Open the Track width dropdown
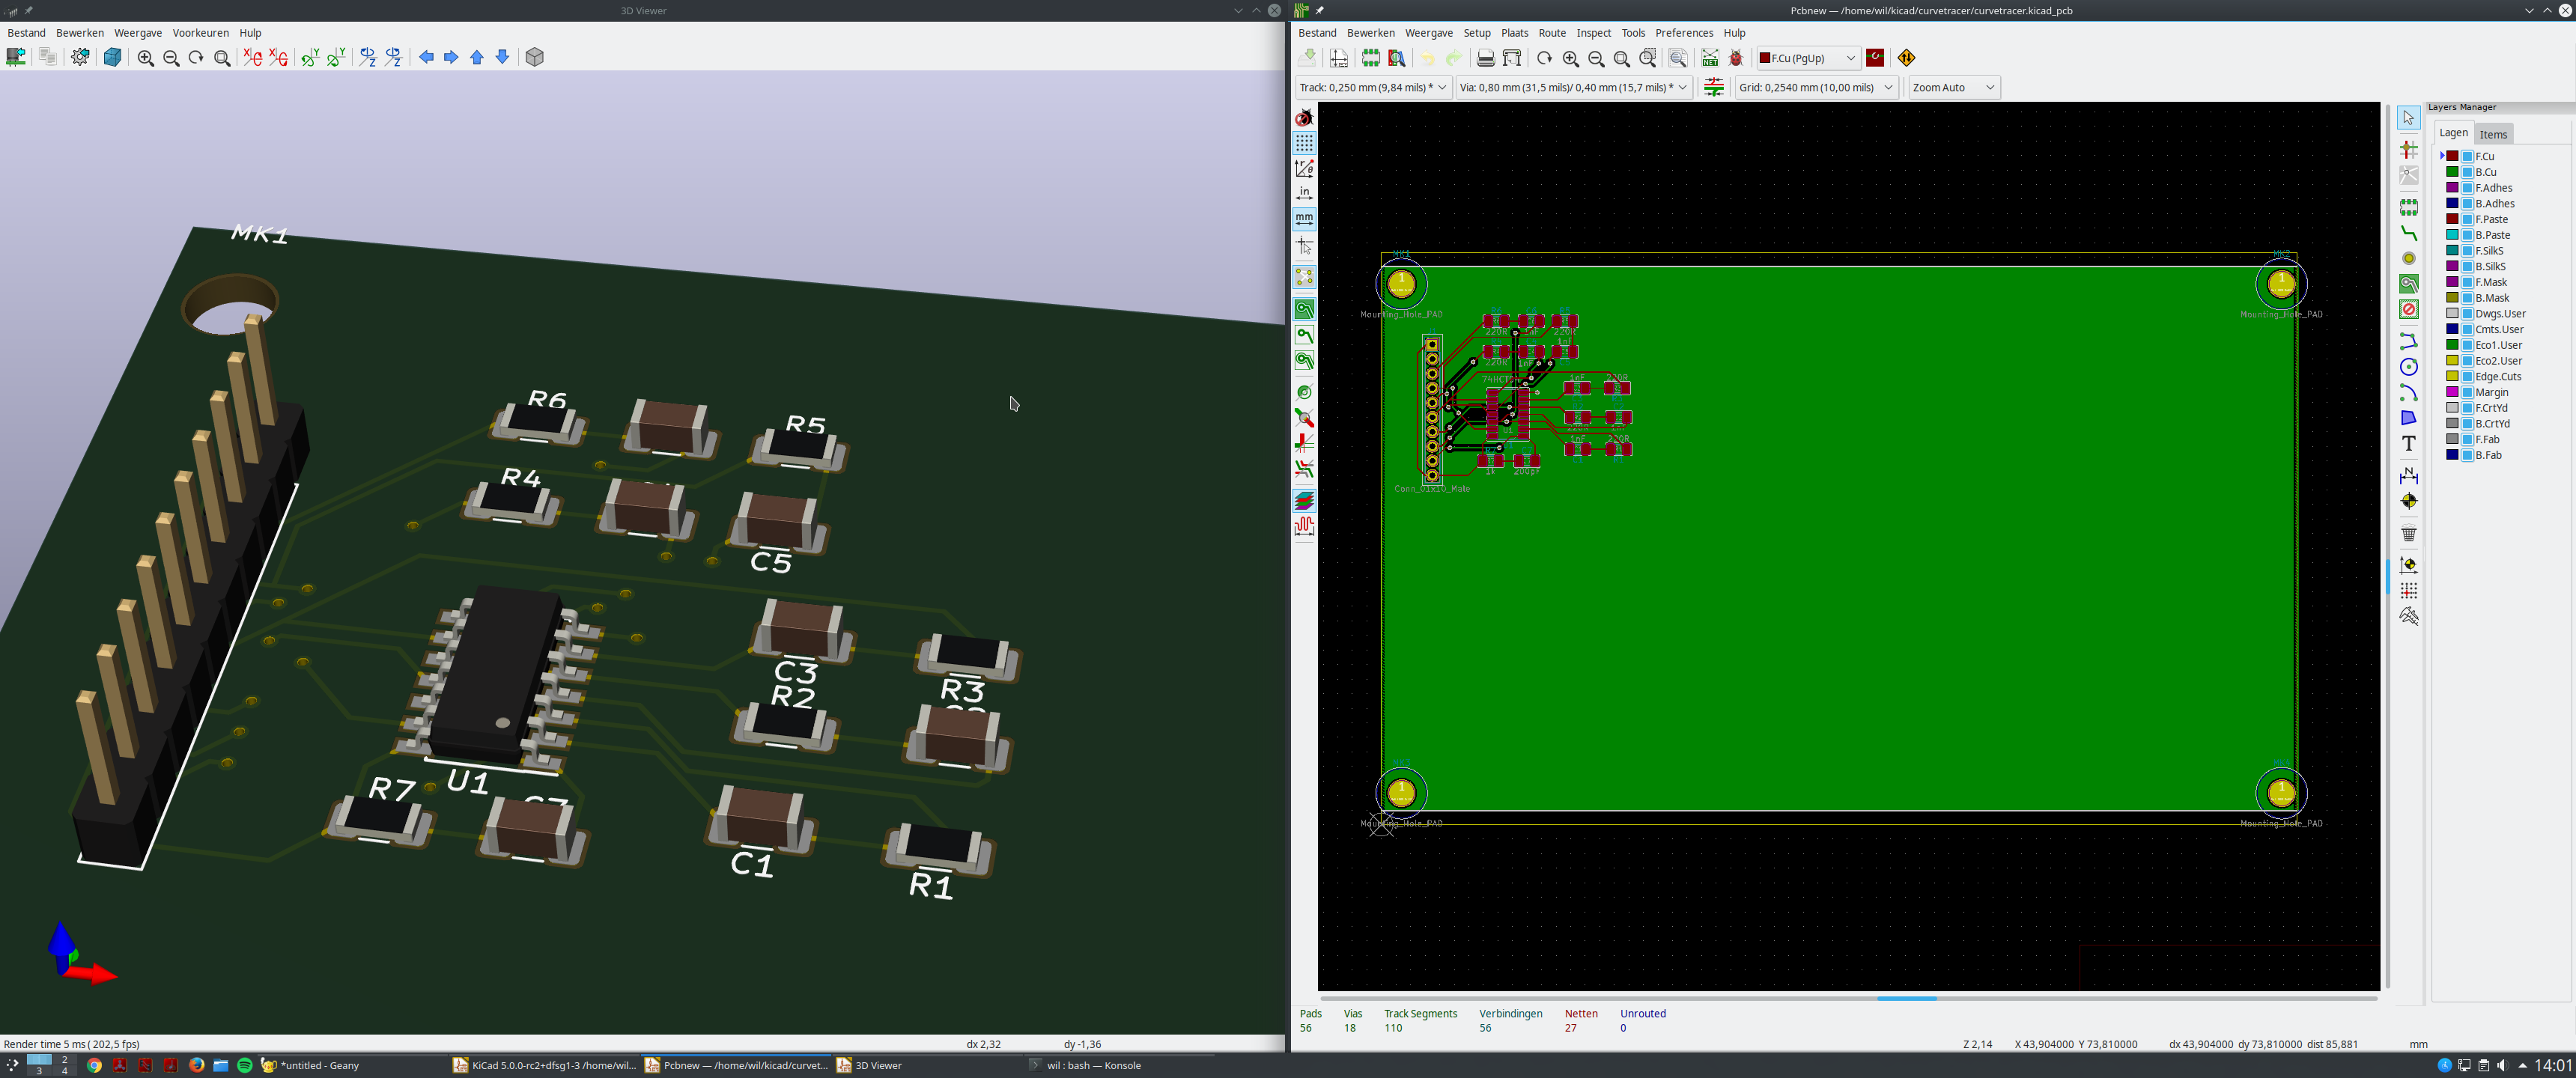Image resolution: width=2576 pixels, height=1078 pixels. pyautogui.click(x=1373, y=87)
